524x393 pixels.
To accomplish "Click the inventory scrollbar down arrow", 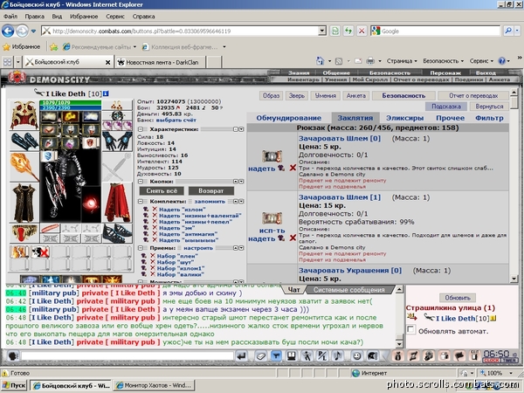I will pos(514,279).
